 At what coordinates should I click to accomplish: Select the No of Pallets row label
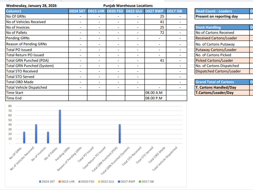pyautogui.click(x=37, y=33)
